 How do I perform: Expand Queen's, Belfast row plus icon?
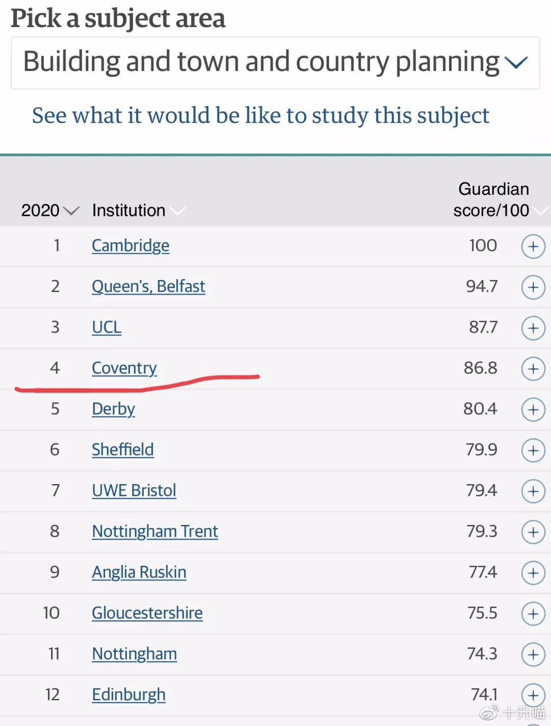(533, 287)
